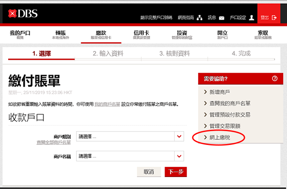Viewport: 287px width, 189px height.
Task: Click the account settings person icon
Action: click(x=252, y=18)
